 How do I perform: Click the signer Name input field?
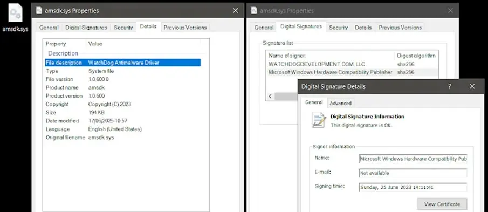pos(413,159)
